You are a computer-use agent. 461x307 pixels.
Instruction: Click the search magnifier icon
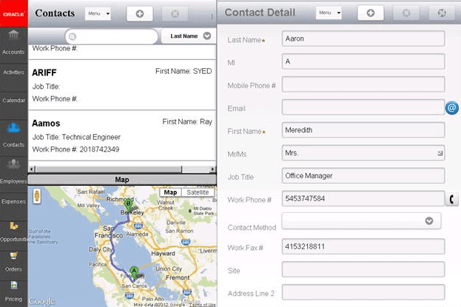(x=73, y=36)
